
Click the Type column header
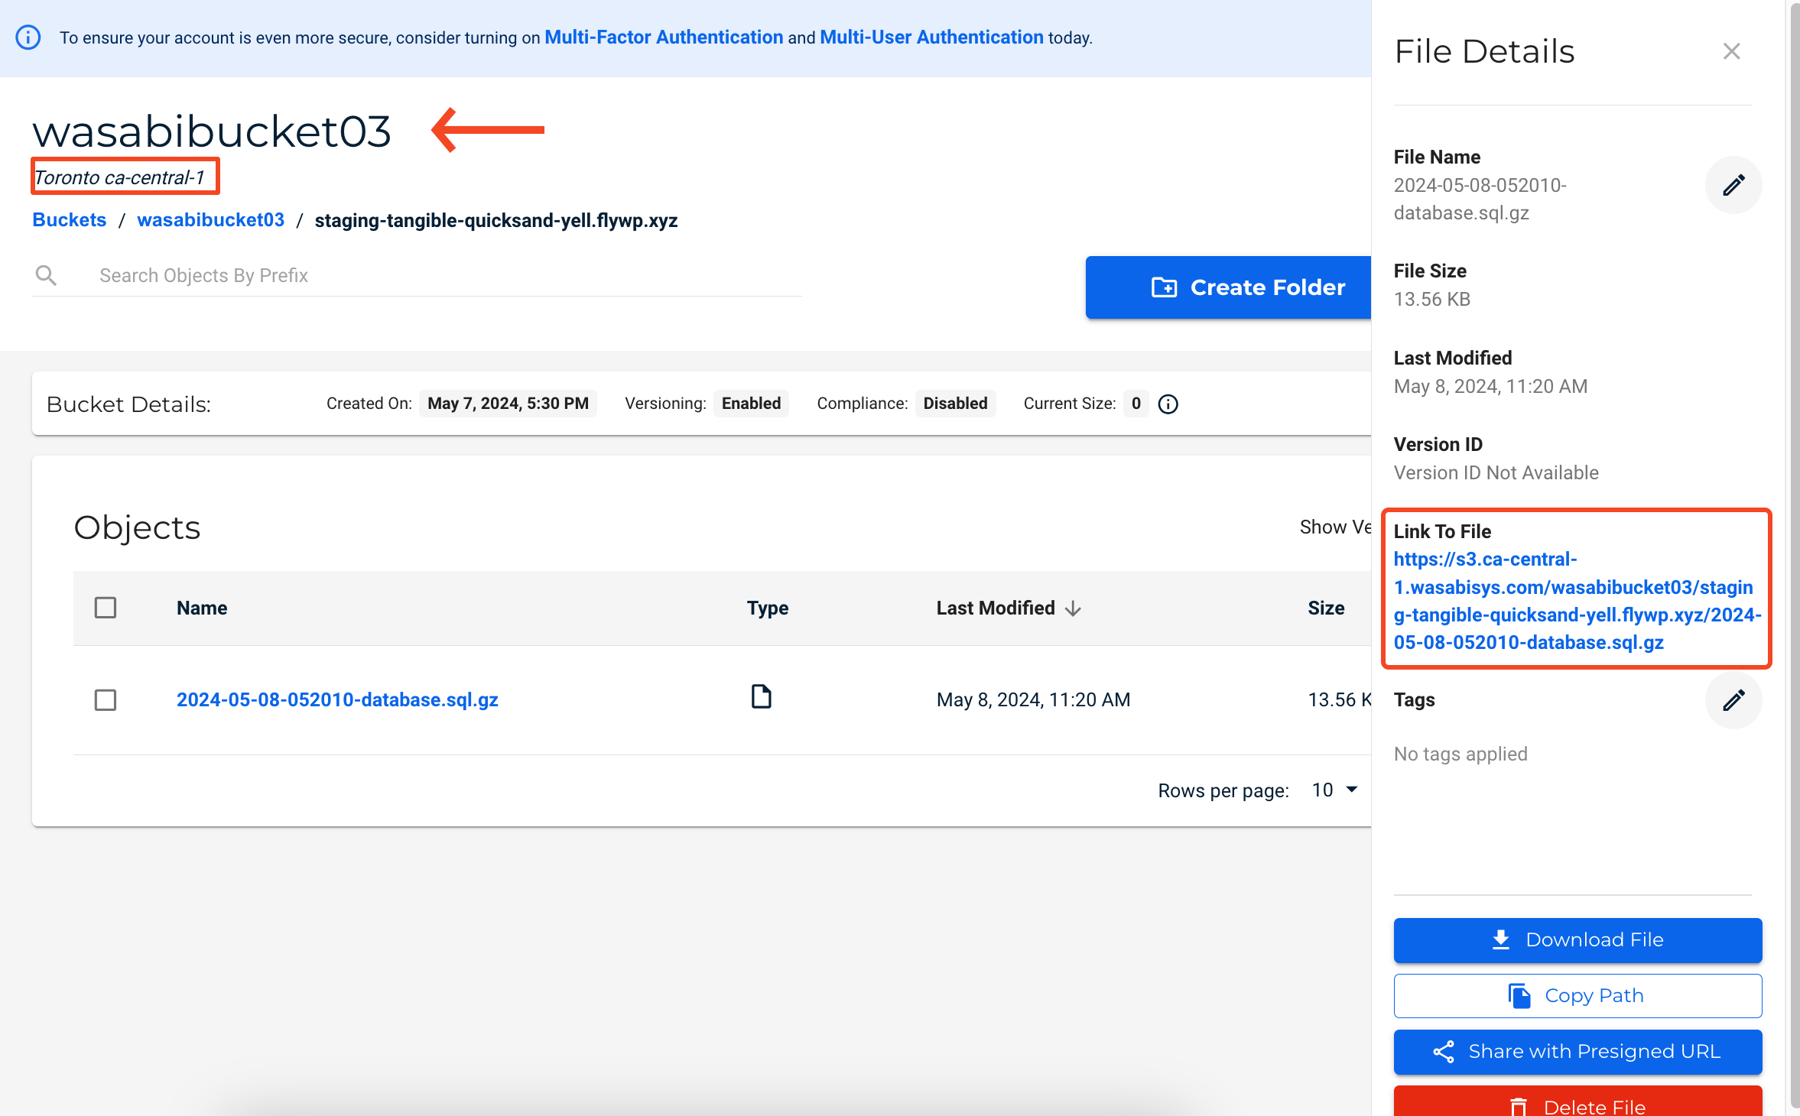tap(767, 608)
